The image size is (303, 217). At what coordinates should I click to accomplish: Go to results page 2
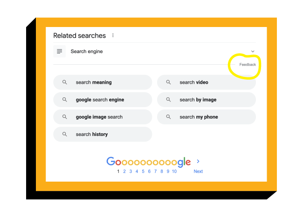[x=124, y=171]
